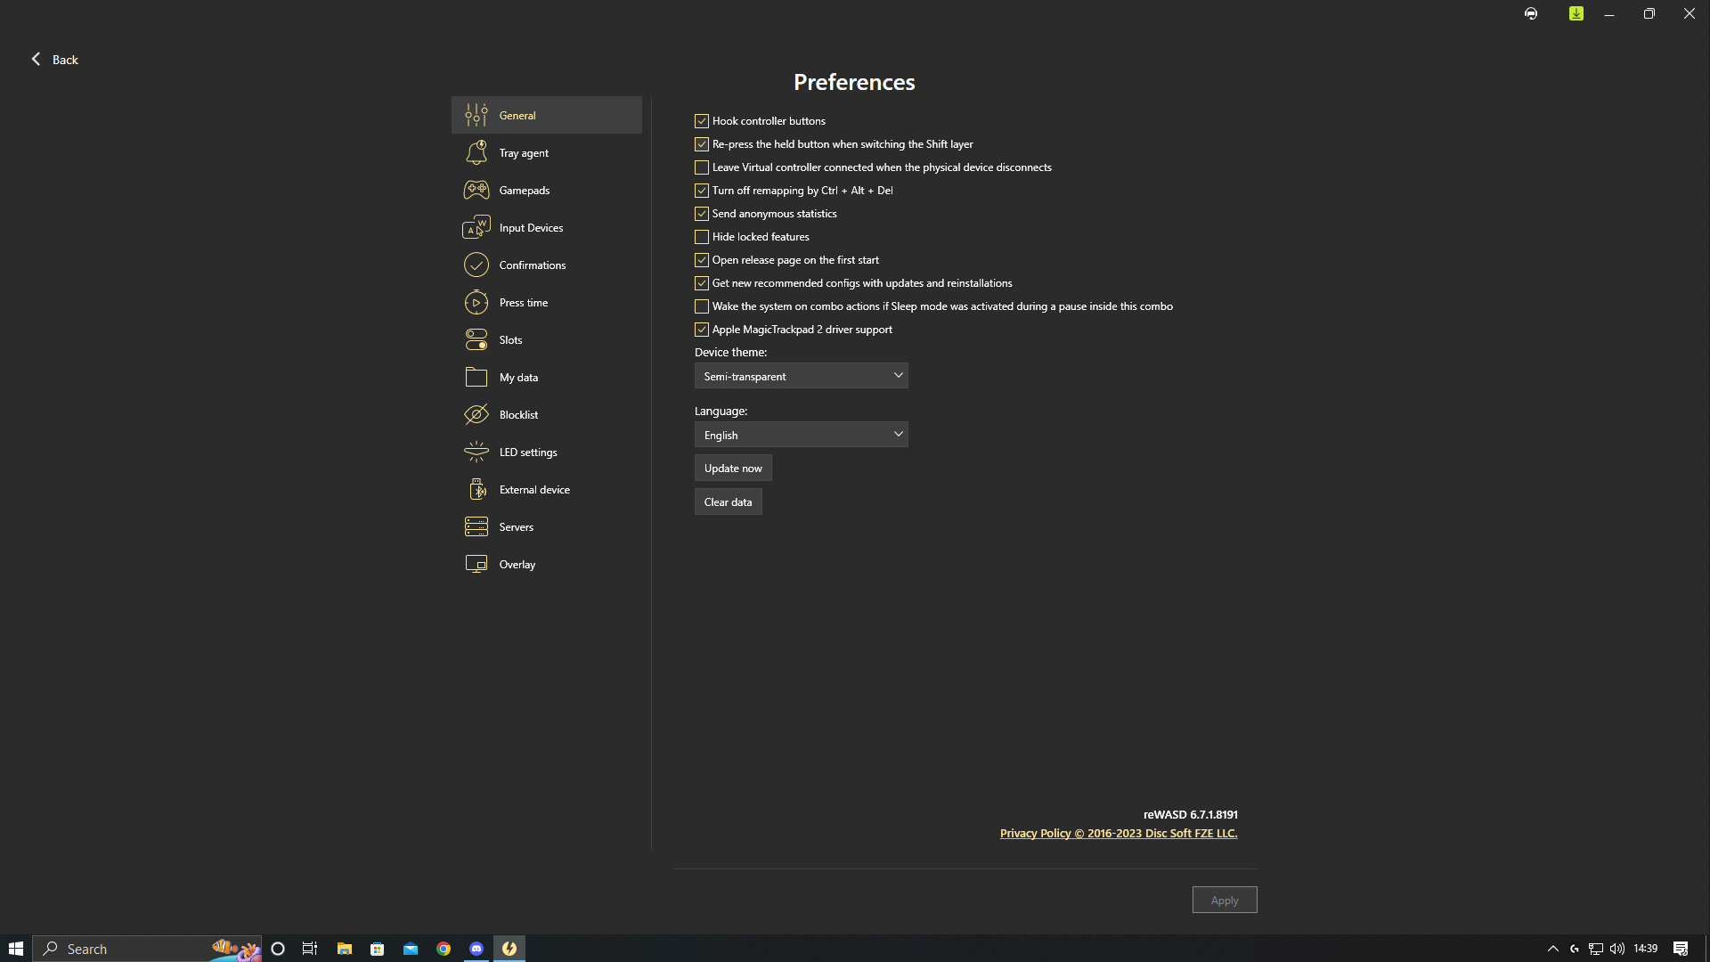Image resolution: width=1710 pixels, height=962 pixels.
Task: Click the Tray agent bell icon
Action: (476, 153)
